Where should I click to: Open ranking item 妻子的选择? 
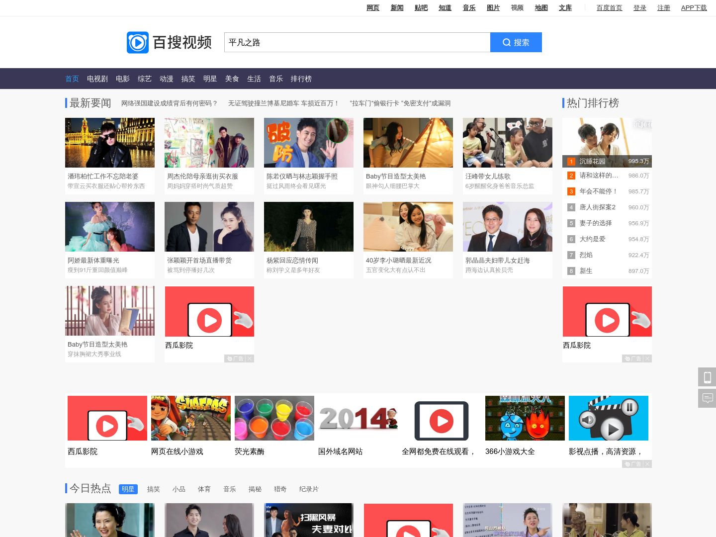pyautogui.click(x=596, y=223)
